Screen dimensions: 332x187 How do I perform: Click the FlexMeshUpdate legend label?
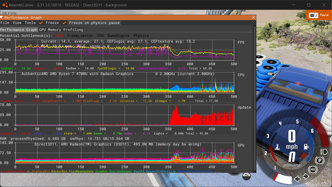[x=81, y=171]
